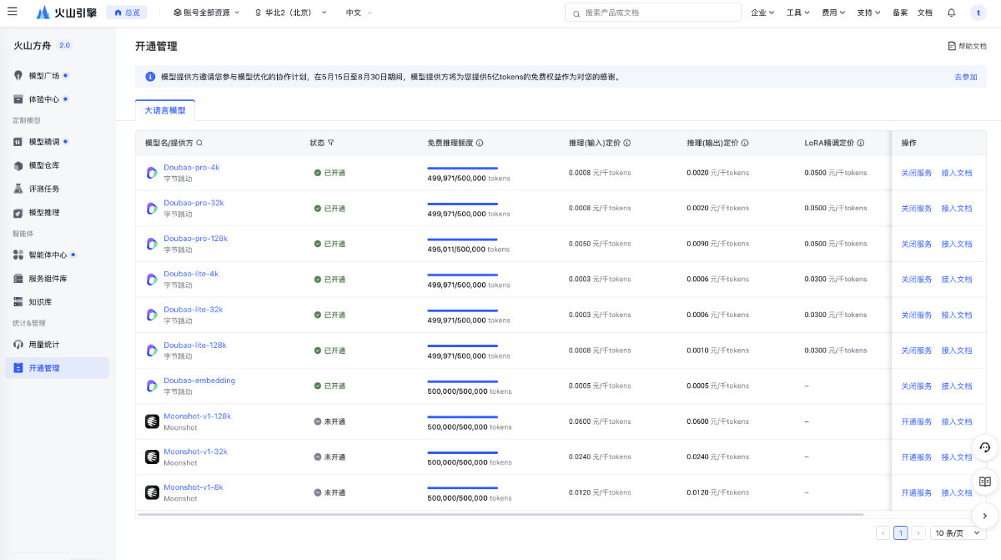Open the 中文 language dropdown
Image resolution: width=1001 pixels, height=560 pixels.
pos(360,13)
